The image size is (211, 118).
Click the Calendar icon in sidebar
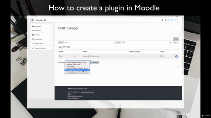[x=33, y=35]
